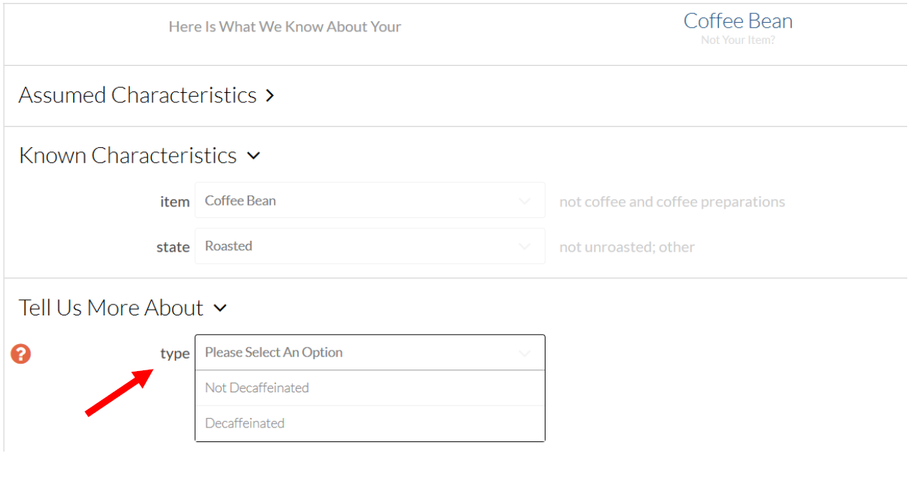Choose the Decaffeinated option
The height and width of the screenshot is (494, 916).
pos(370,424)
